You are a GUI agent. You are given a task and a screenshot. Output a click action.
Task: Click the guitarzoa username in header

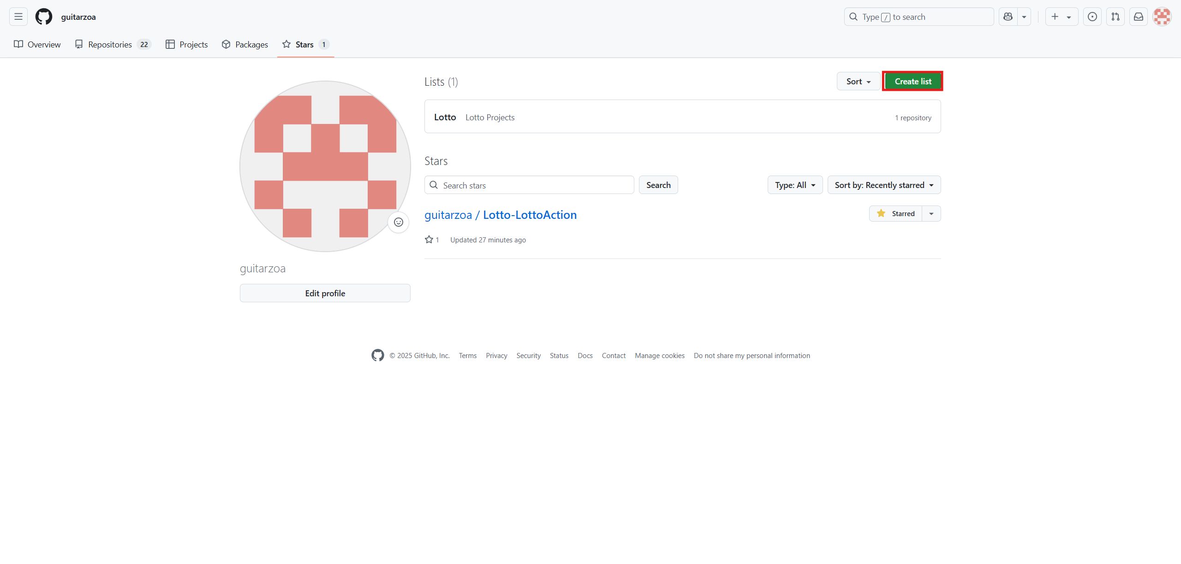pyautogui.click(x=78, y=17)
